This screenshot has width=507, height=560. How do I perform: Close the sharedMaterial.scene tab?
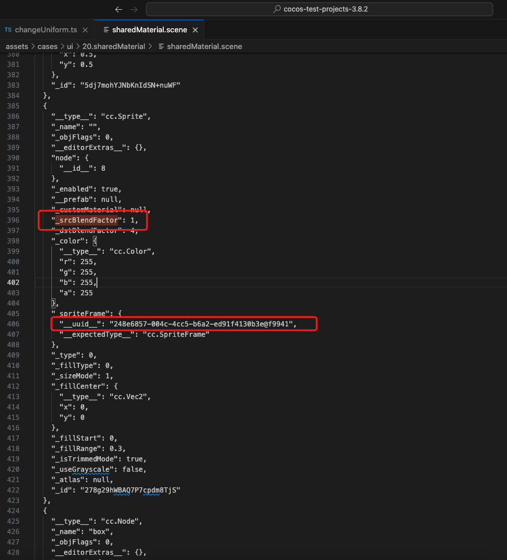point(196,29)
